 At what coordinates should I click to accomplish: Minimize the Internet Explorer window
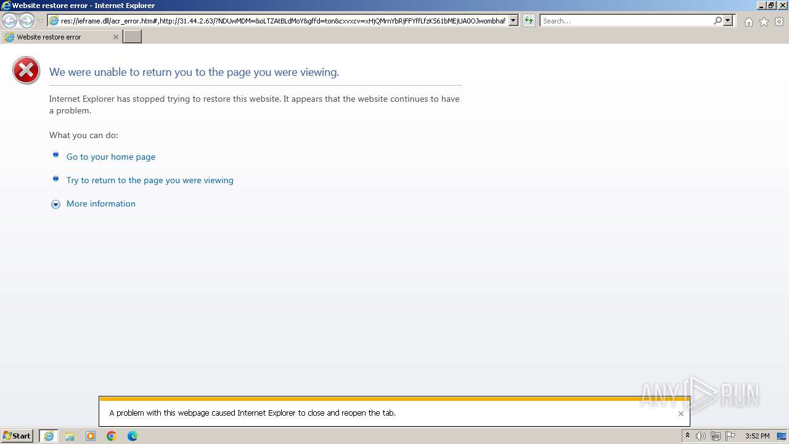761,6
